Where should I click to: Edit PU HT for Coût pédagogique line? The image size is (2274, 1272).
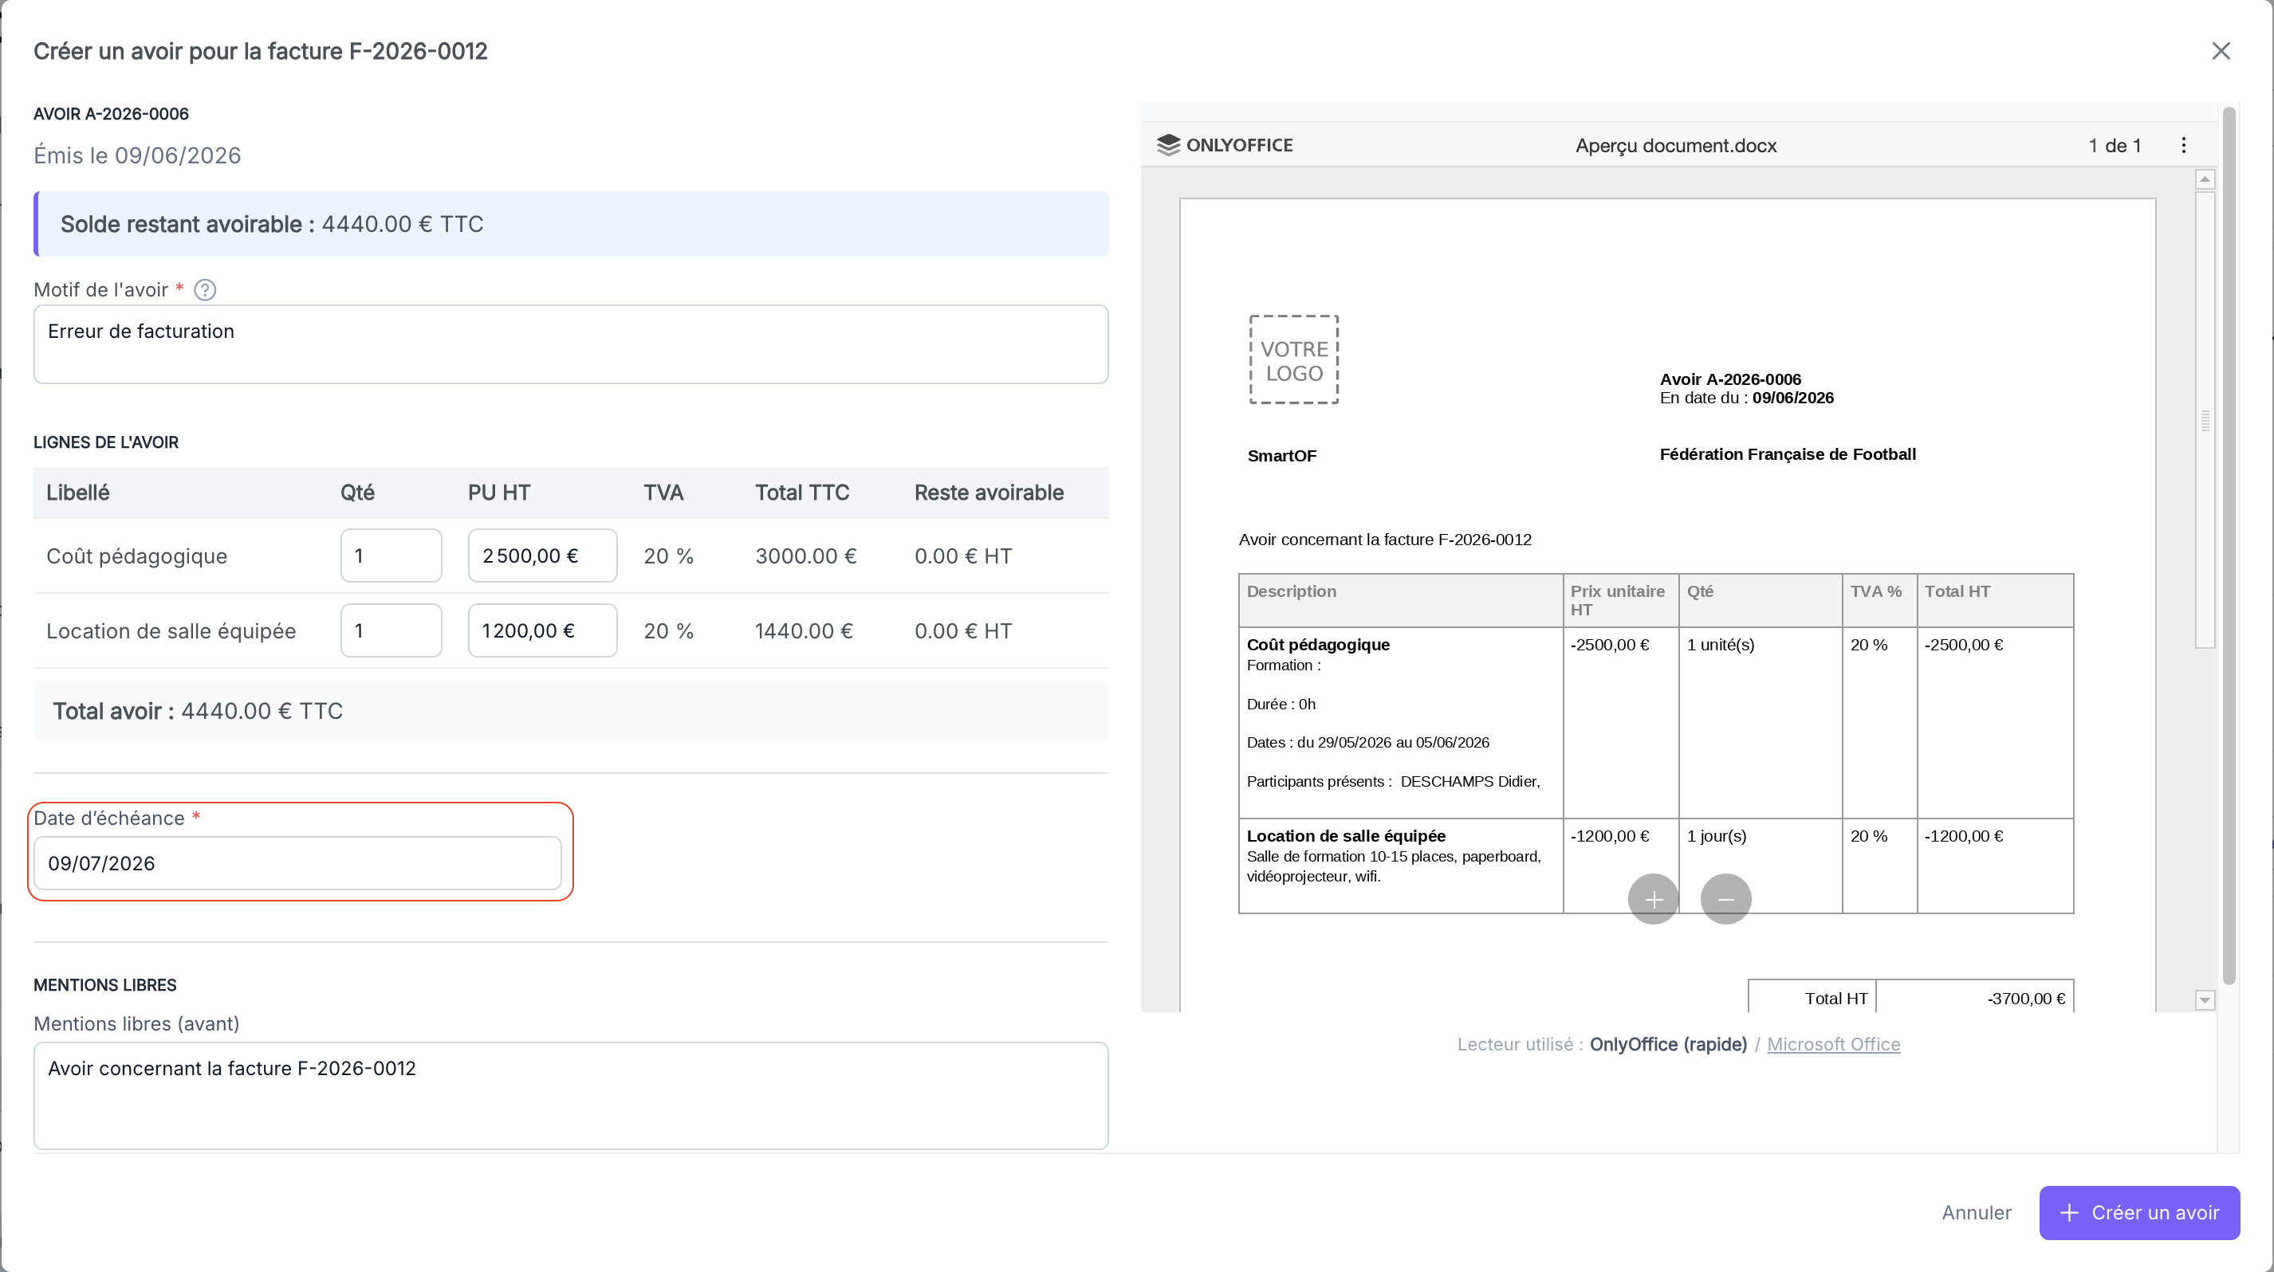542,556
